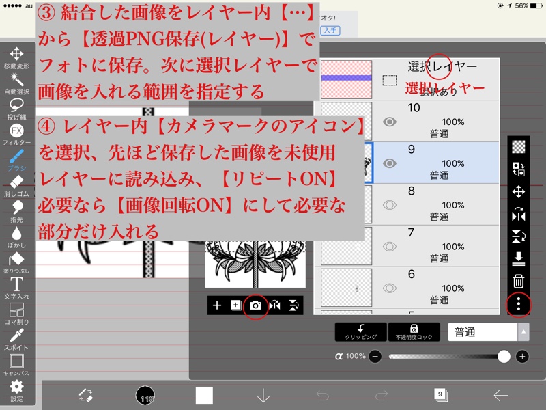
Task: Select the 選択レイヤー selection layer row
Action: point(407,79)
